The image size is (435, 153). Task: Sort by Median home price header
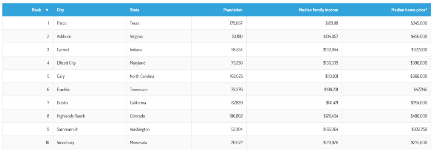(409, 10)
